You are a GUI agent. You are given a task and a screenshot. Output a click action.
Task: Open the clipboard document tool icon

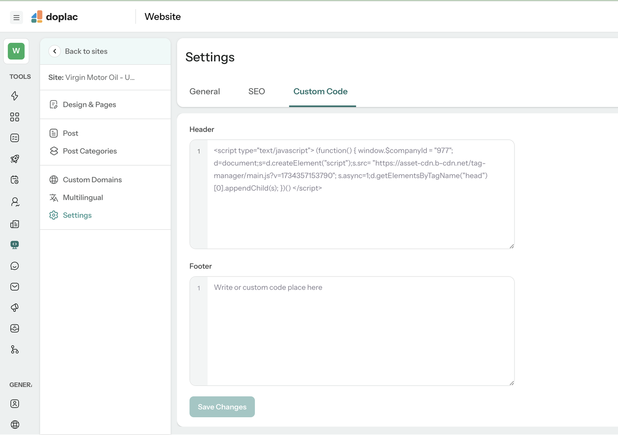(15, 224)
